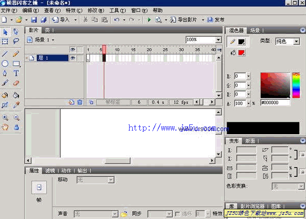306x219 pixels.
Task: Switch to the 动作 tab
Action: pos(66,171)
